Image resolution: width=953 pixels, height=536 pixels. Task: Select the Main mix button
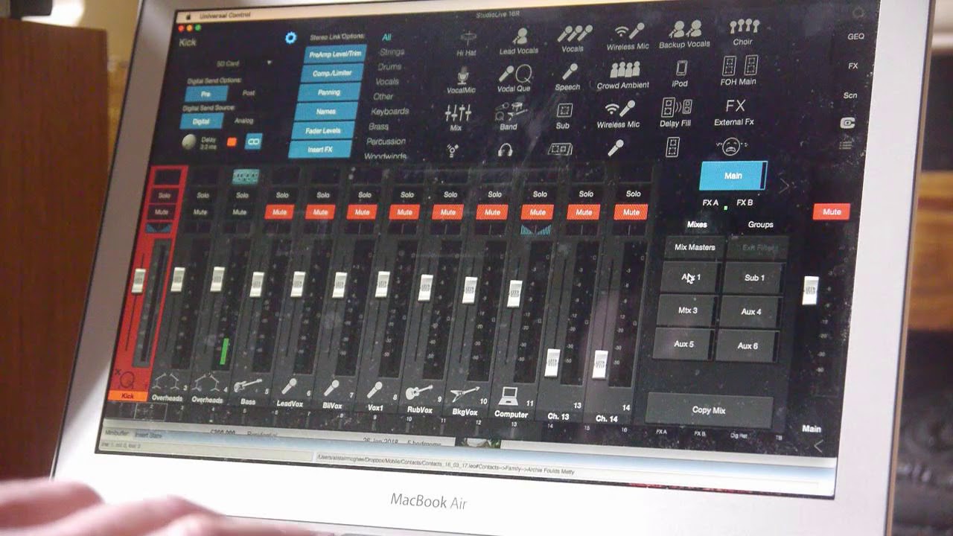(x=733, y=176)
